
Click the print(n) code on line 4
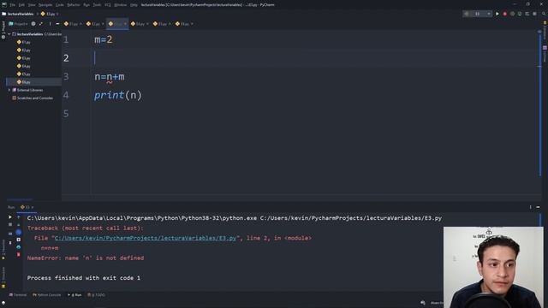tap(118, 95)
